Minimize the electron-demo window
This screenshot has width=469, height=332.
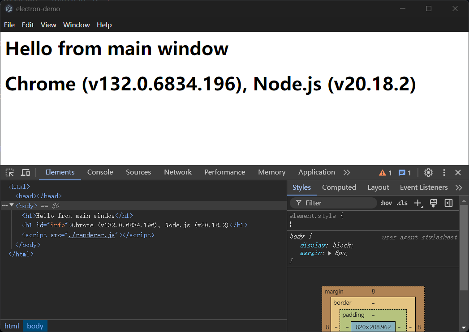[403, 9]
